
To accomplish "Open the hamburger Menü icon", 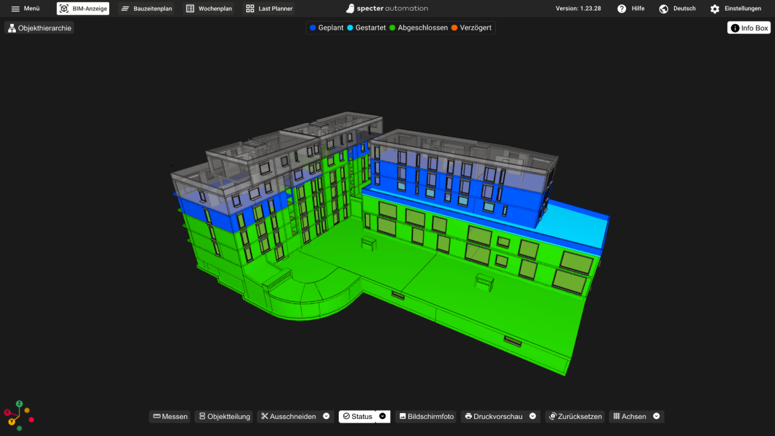I will 16,9.
